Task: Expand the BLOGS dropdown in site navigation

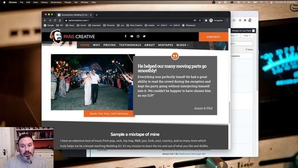Action: pyautogui.click(x=183, y=45)
